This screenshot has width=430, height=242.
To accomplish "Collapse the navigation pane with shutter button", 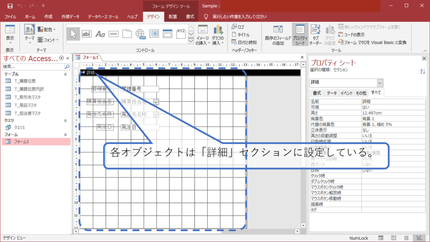I will click(x=68, y=58).
